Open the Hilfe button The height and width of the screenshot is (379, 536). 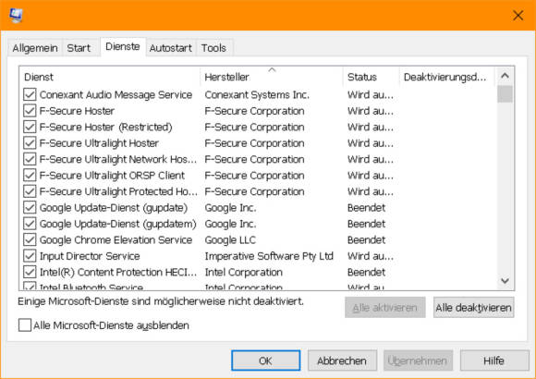(x=494, y=361)
